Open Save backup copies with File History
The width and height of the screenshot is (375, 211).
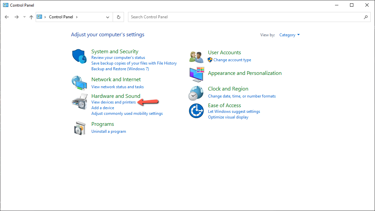[134, 63]
